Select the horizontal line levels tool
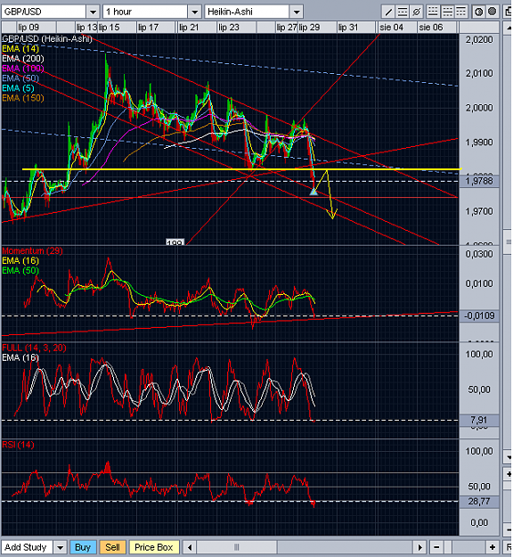 pyautogui.click(x=403, y=12)
